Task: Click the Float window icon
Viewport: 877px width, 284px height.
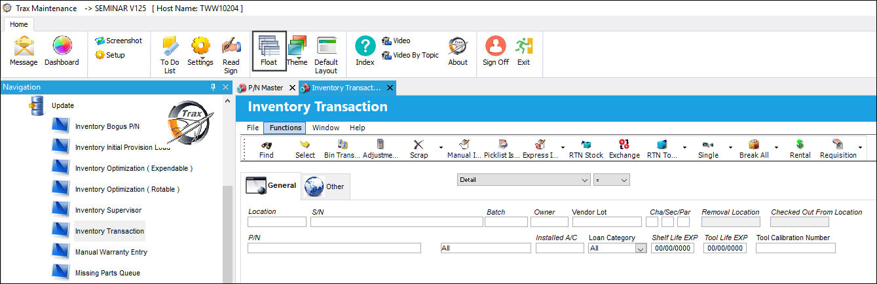Action: (269, 51)
